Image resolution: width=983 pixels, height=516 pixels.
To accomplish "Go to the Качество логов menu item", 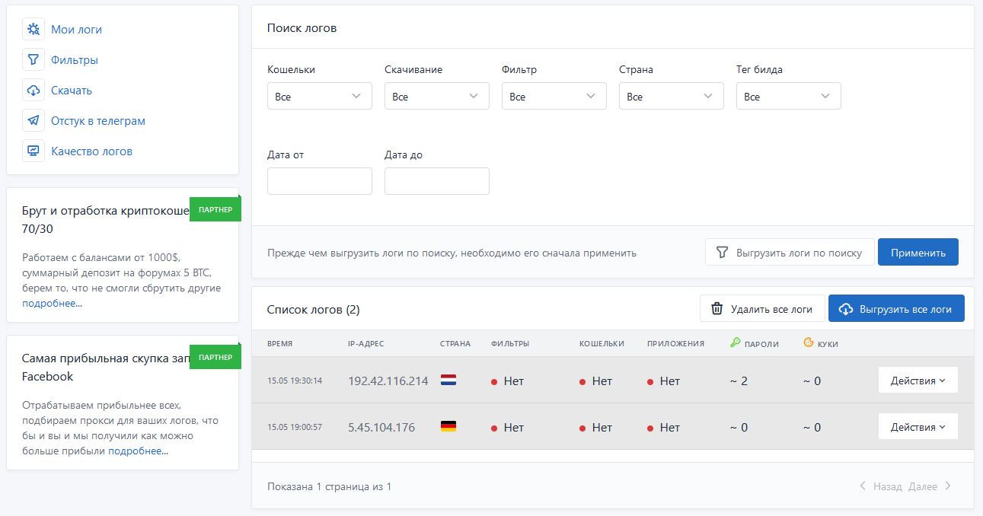I will [91, 151].
